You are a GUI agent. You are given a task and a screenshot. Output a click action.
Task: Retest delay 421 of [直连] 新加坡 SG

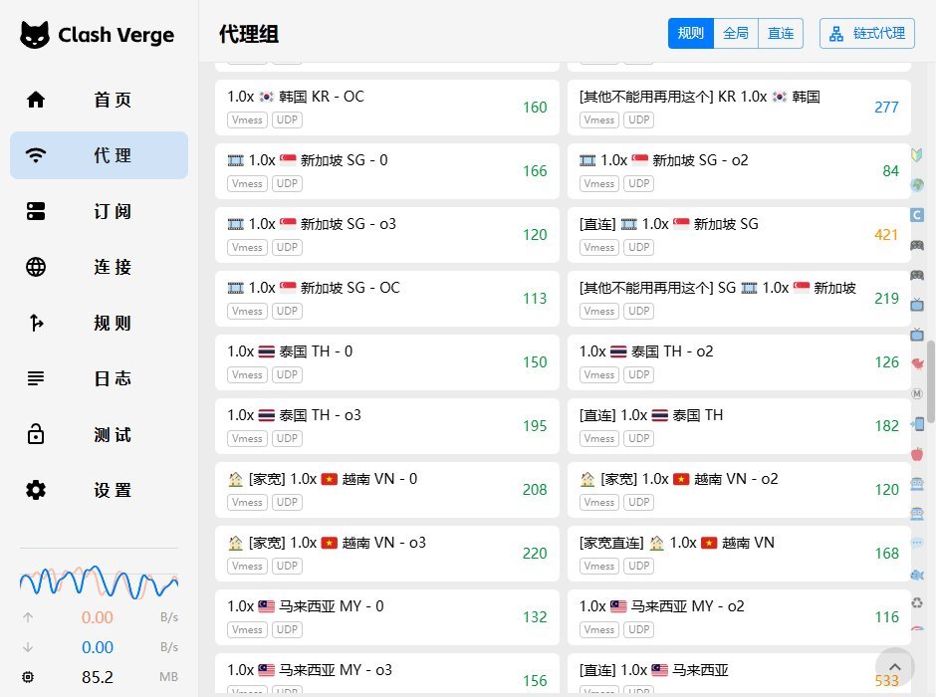886,235
